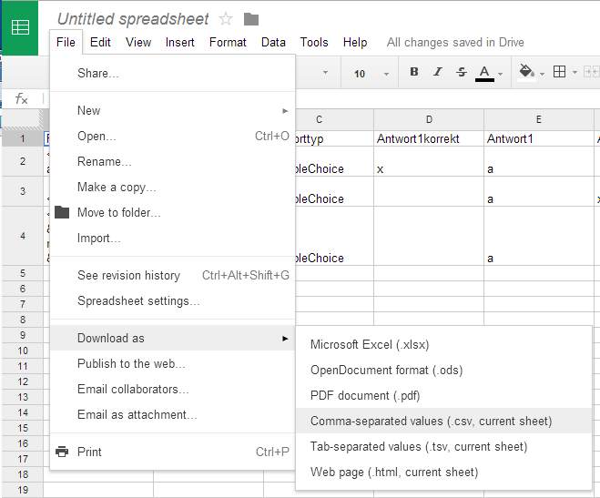Expand the New submenu arrow
This screenshot has width=600, height=498.
285,111
